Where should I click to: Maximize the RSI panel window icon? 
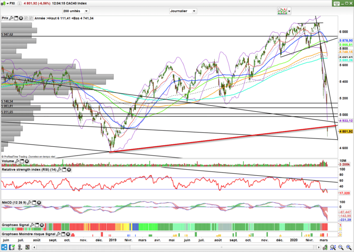click(x=64, y=170)
